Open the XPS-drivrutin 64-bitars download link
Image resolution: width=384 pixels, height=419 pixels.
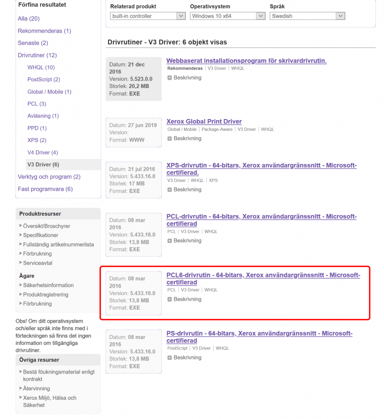[x=262, y=169]
